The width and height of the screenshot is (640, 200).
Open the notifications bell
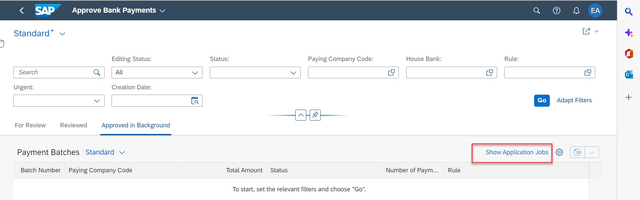pos(576,11)
